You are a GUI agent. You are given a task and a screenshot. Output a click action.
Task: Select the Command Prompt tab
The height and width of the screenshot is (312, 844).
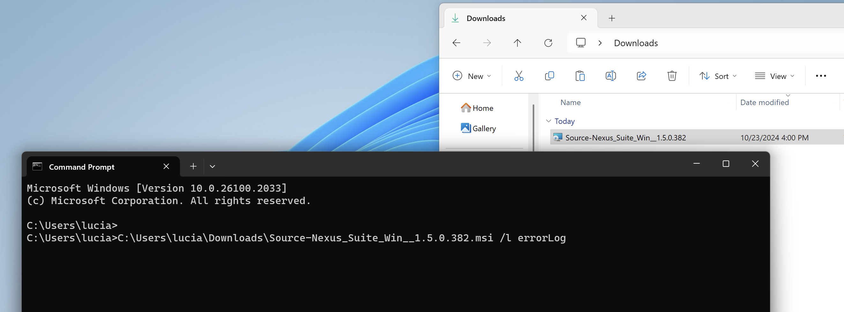point(82,167)
